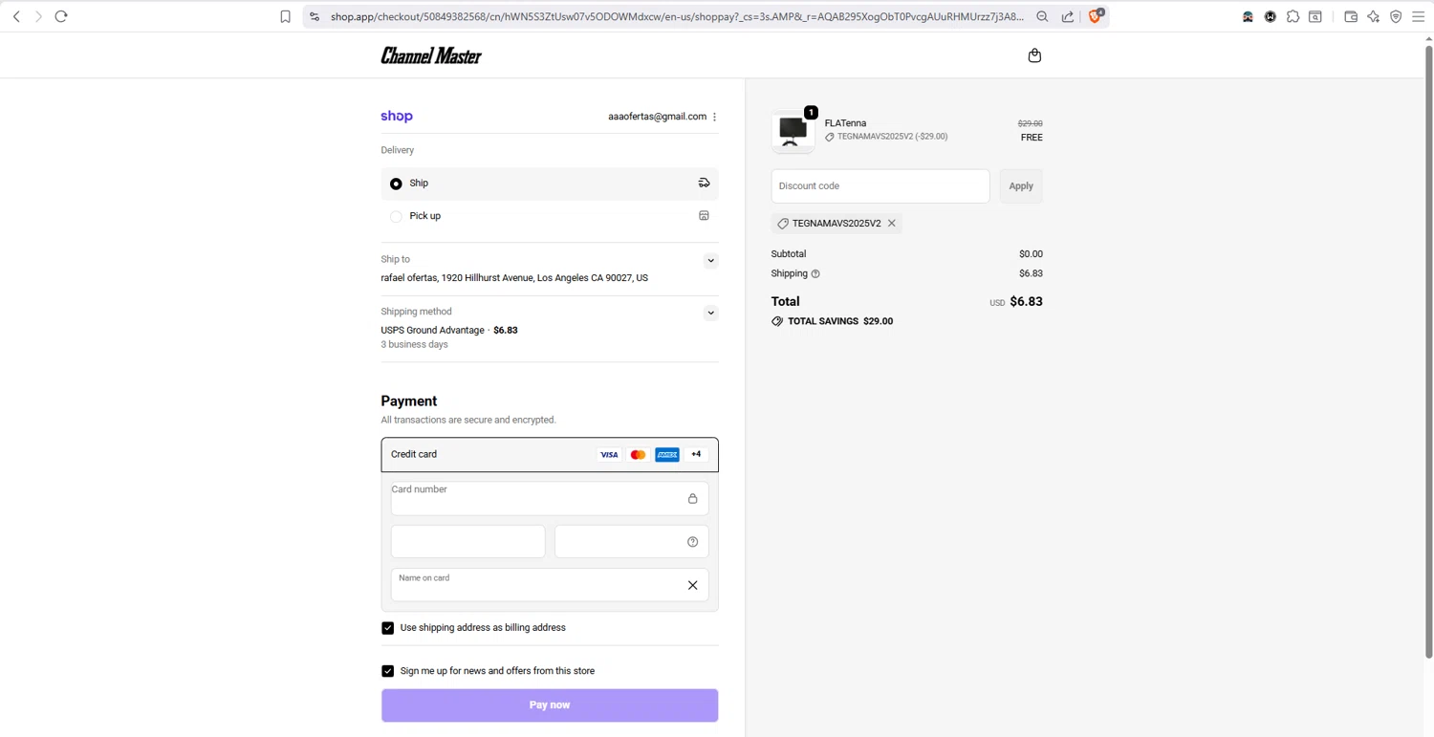
Task: Select the Pick up delivery option
Action: pos(550,216)
